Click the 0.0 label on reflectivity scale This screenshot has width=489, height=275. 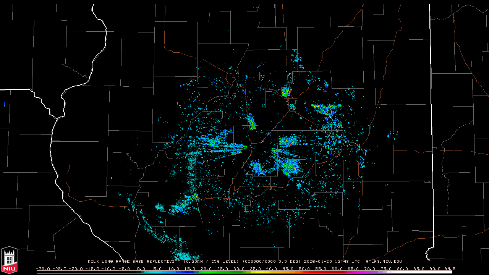[x=141, y=269]
